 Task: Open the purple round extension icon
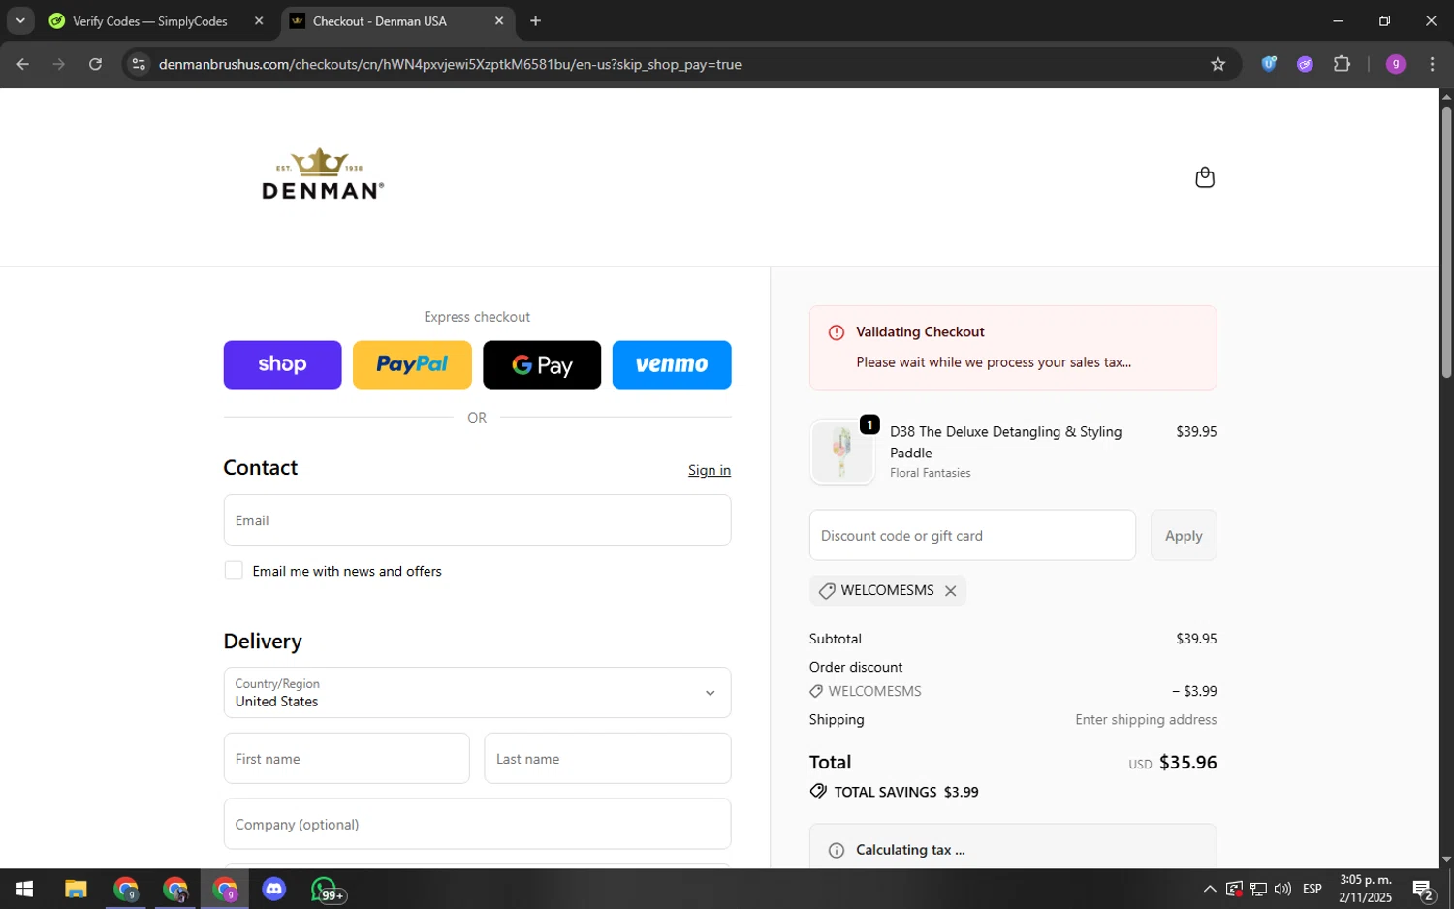point(1305,64)
